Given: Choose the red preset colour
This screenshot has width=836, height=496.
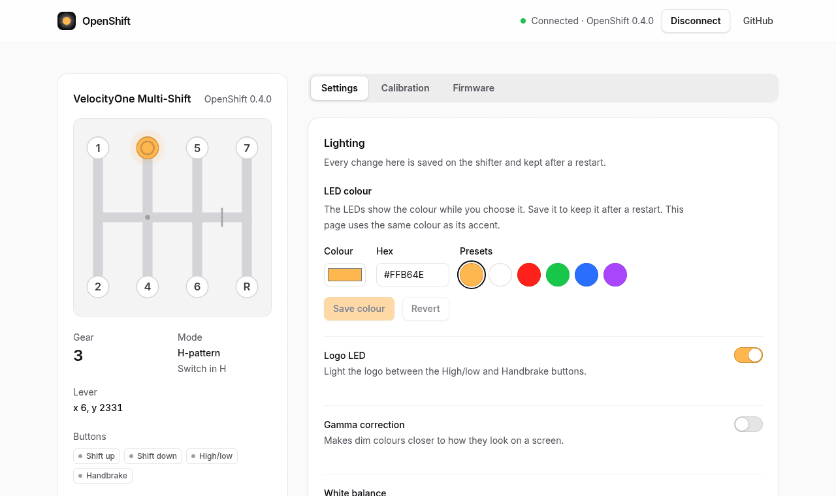Looking at the screenshot, I should point(529,275).
